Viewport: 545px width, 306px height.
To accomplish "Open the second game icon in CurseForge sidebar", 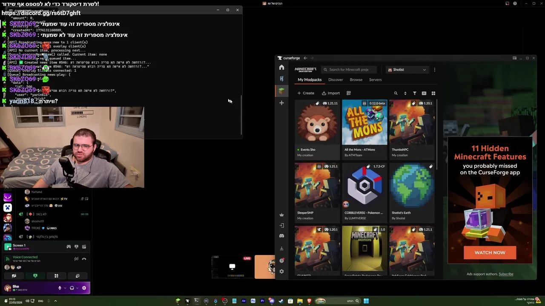I will [281, 79].
